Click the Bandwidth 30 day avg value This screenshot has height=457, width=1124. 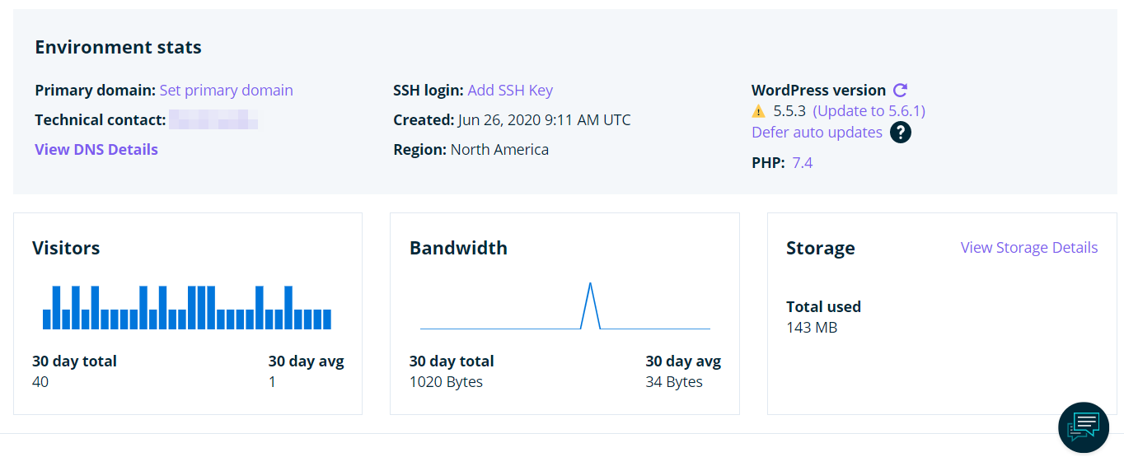point(674,382)
